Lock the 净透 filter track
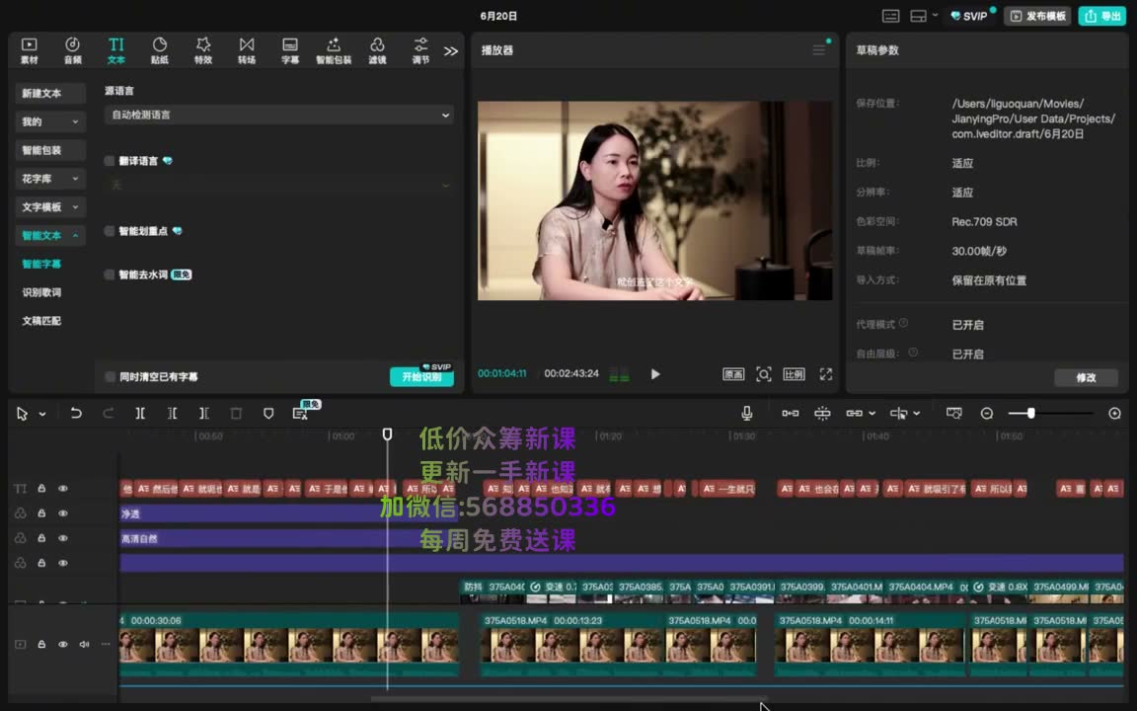This screenshot has width=1137, height=711. coord(41,513)
